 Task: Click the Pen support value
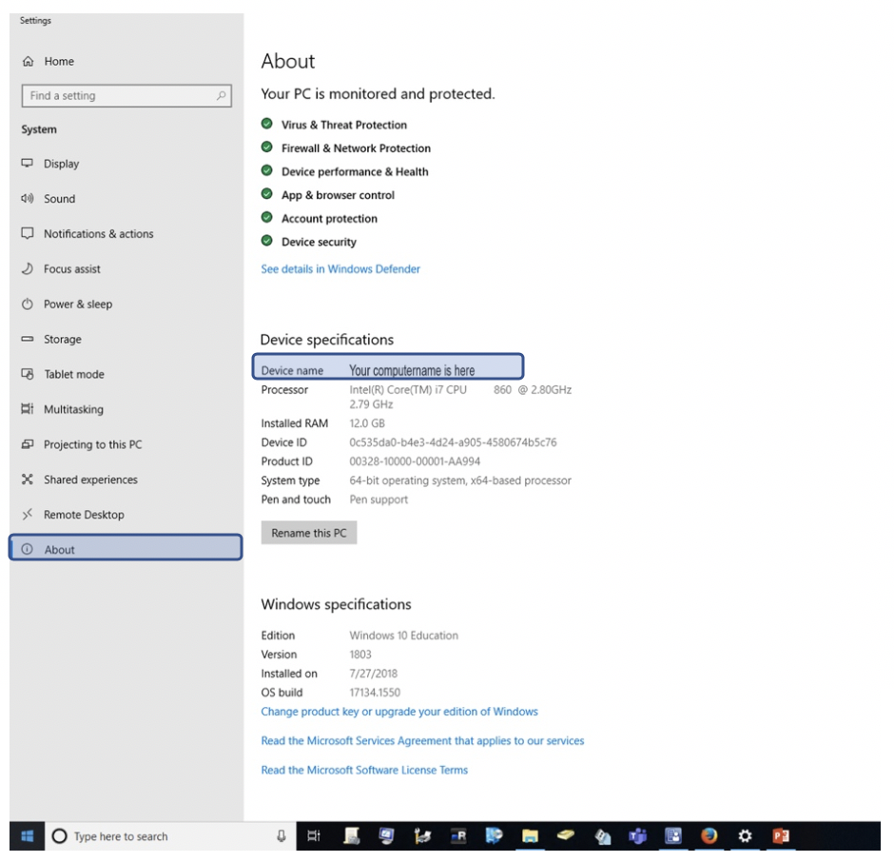379,500
